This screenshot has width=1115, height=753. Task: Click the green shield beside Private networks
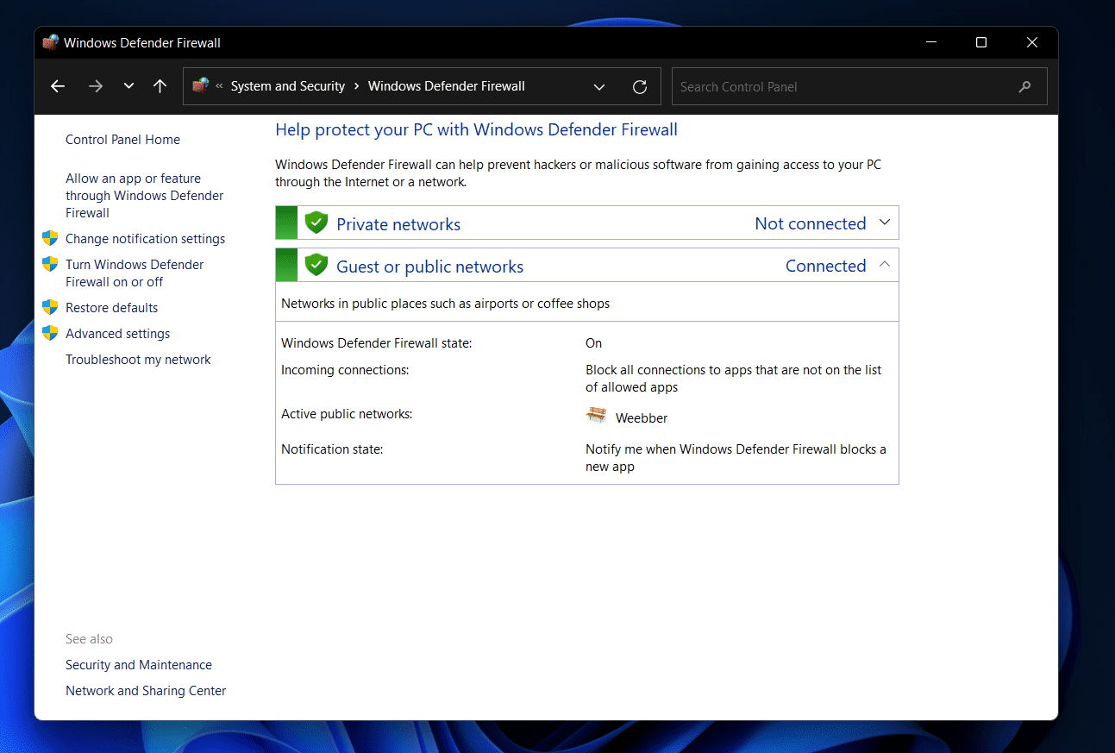click(316, 223)
